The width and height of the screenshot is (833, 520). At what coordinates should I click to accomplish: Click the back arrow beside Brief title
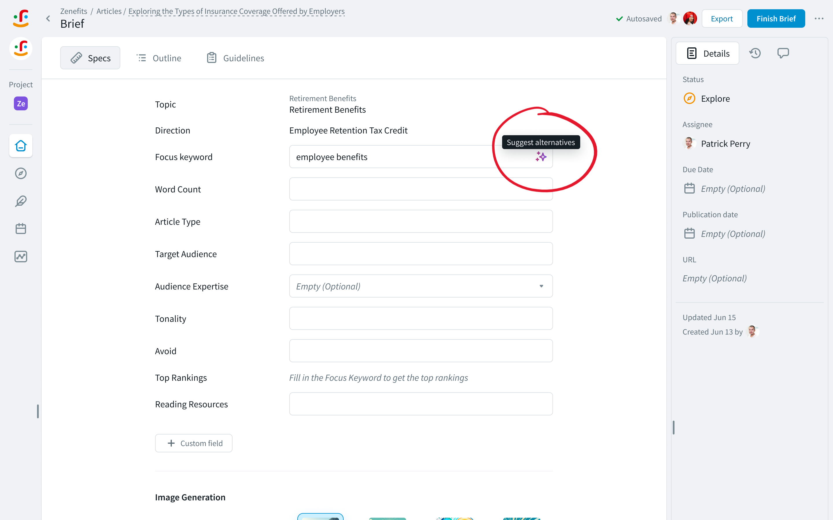(x=48, y=18)
